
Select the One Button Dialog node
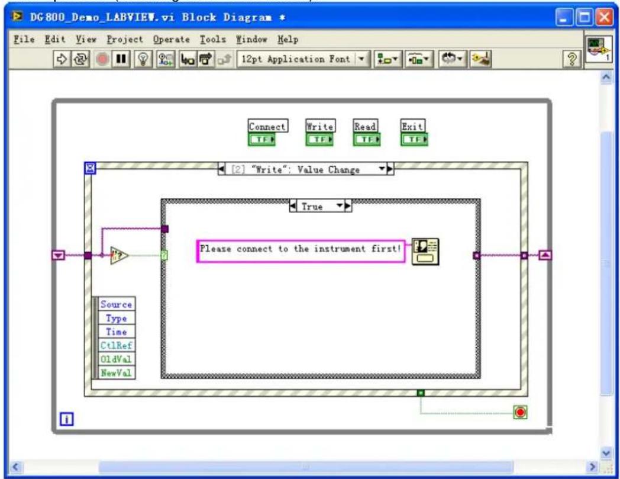425,252
